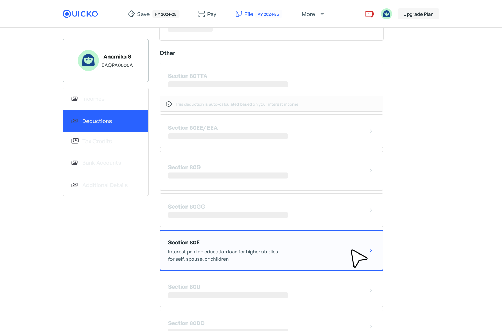Expand Section 80G chevron
The image size is (502, 331).
tap(371, 171)
